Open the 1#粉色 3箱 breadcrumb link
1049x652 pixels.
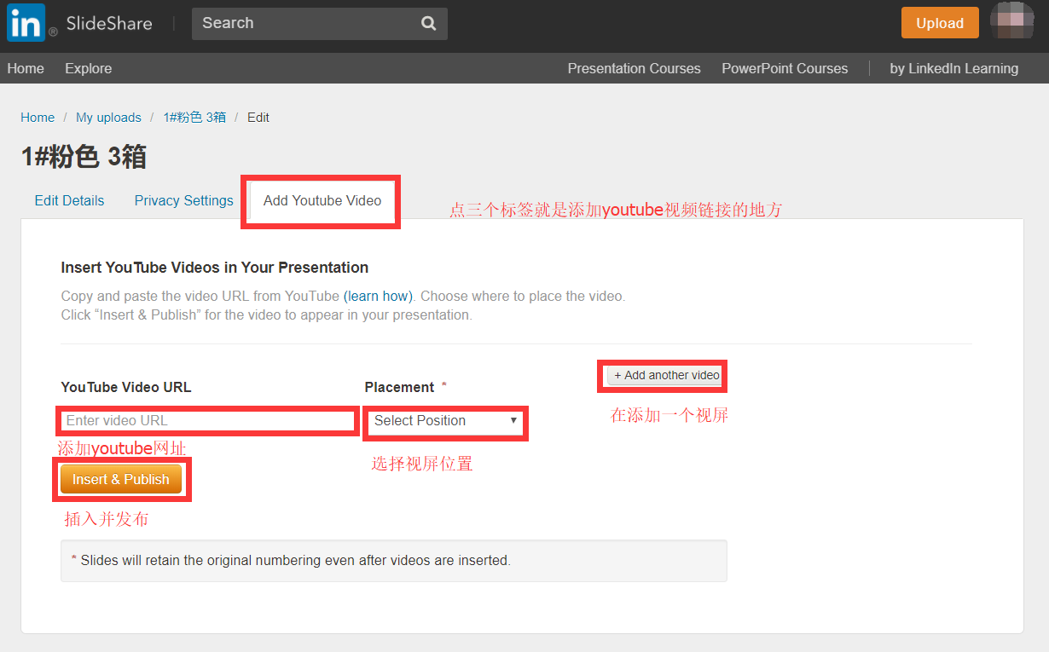pyautogui.click(x=194, y=118)
